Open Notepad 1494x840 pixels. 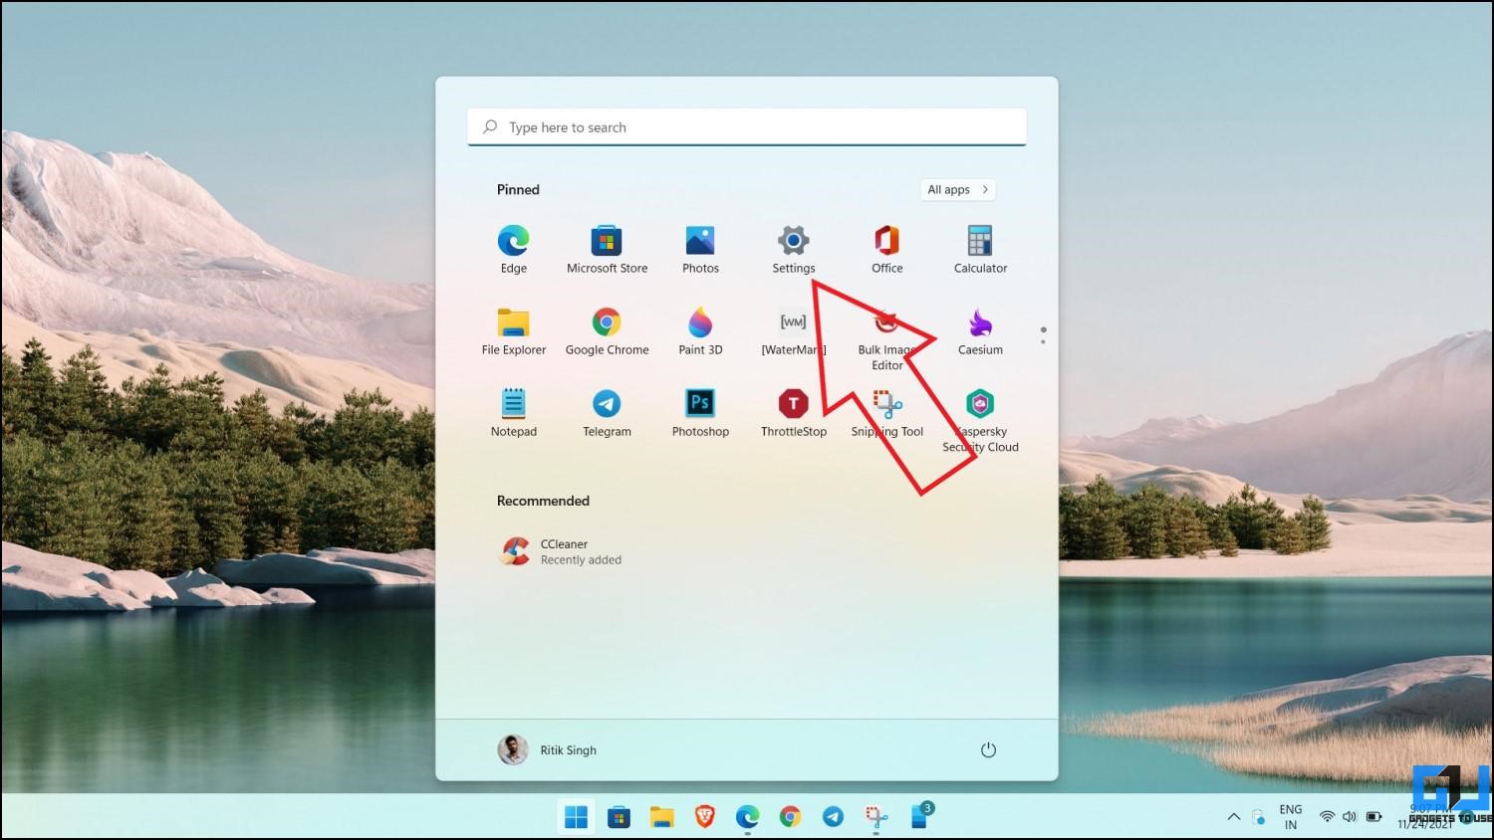tap(514, 413)
